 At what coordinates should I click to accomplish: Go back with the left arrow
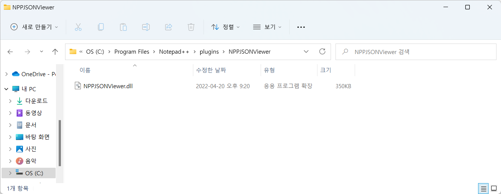(10, 52)
